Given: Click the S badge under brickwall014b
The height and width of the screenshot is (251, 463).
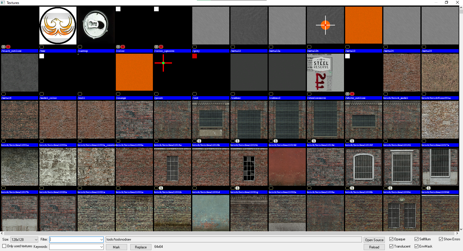Looking at the screenshot, I should click(199, 141).
